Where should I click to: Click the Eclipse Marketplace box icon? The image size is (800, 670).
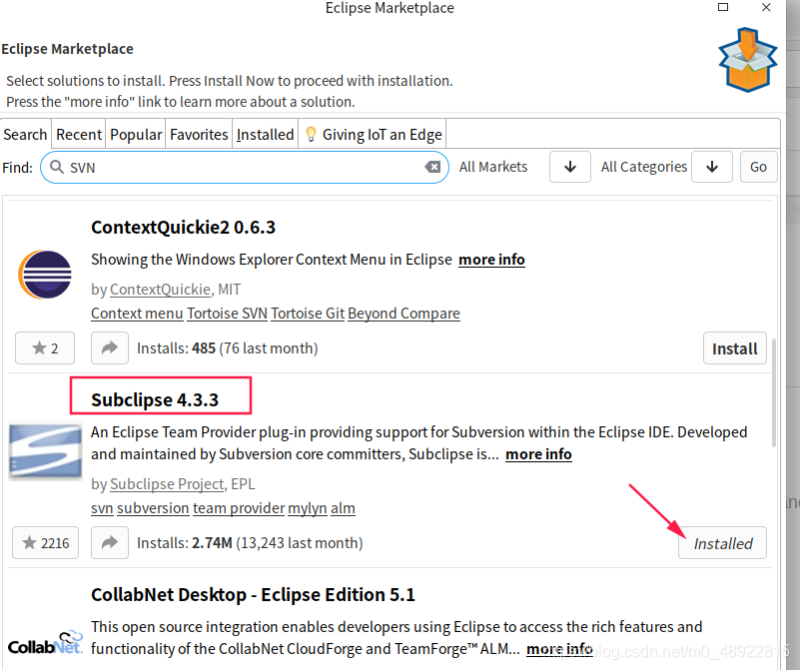[748, 59]
